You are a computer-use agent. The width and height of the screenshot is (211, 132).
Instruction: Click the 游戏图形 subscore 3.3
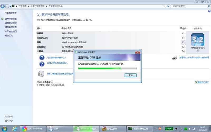(183, 47)
